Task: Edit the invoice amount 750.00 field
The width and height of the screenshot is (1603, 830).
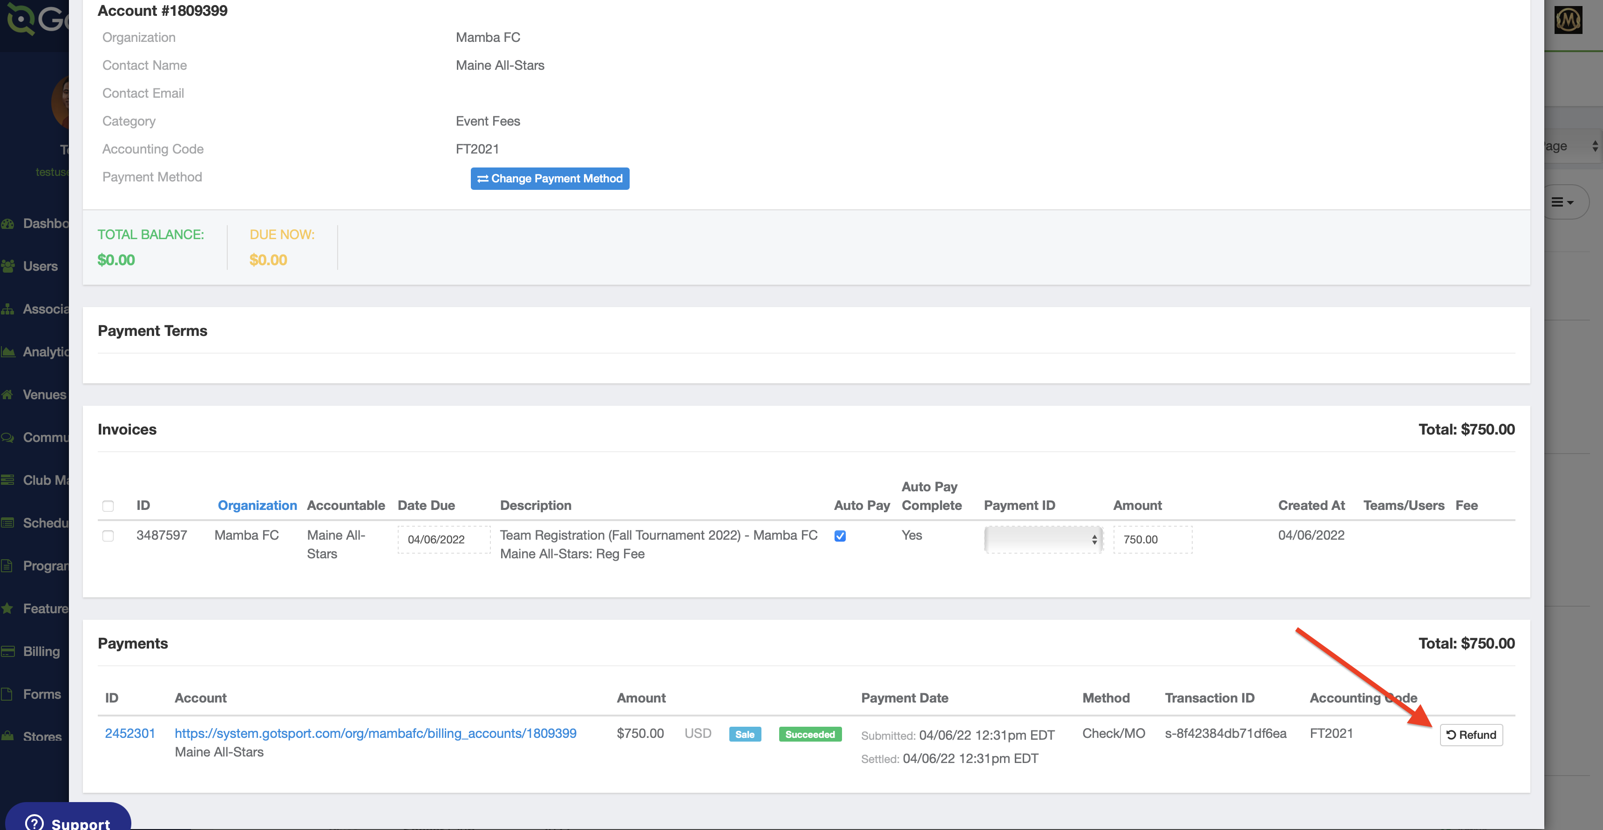Action: tap(1153, 540)
